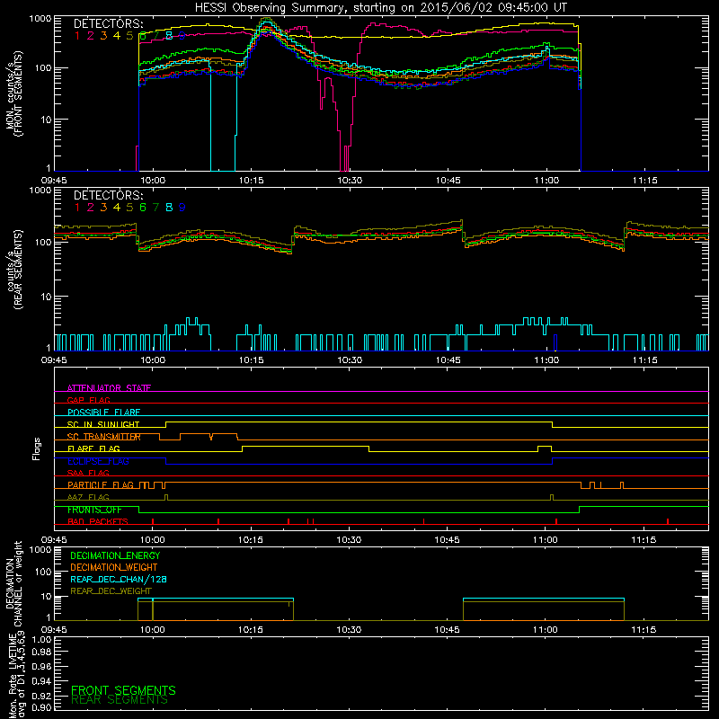Click the BAD_PACKETS flag label

pos(98,521)
